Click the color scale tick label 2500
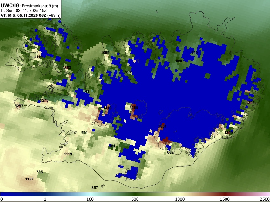Screen dimensions: 270x202 pyautogui.click(x=265, y=199)
